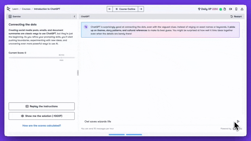
Task: Open the notes document icon
Action: pos(225,9)
